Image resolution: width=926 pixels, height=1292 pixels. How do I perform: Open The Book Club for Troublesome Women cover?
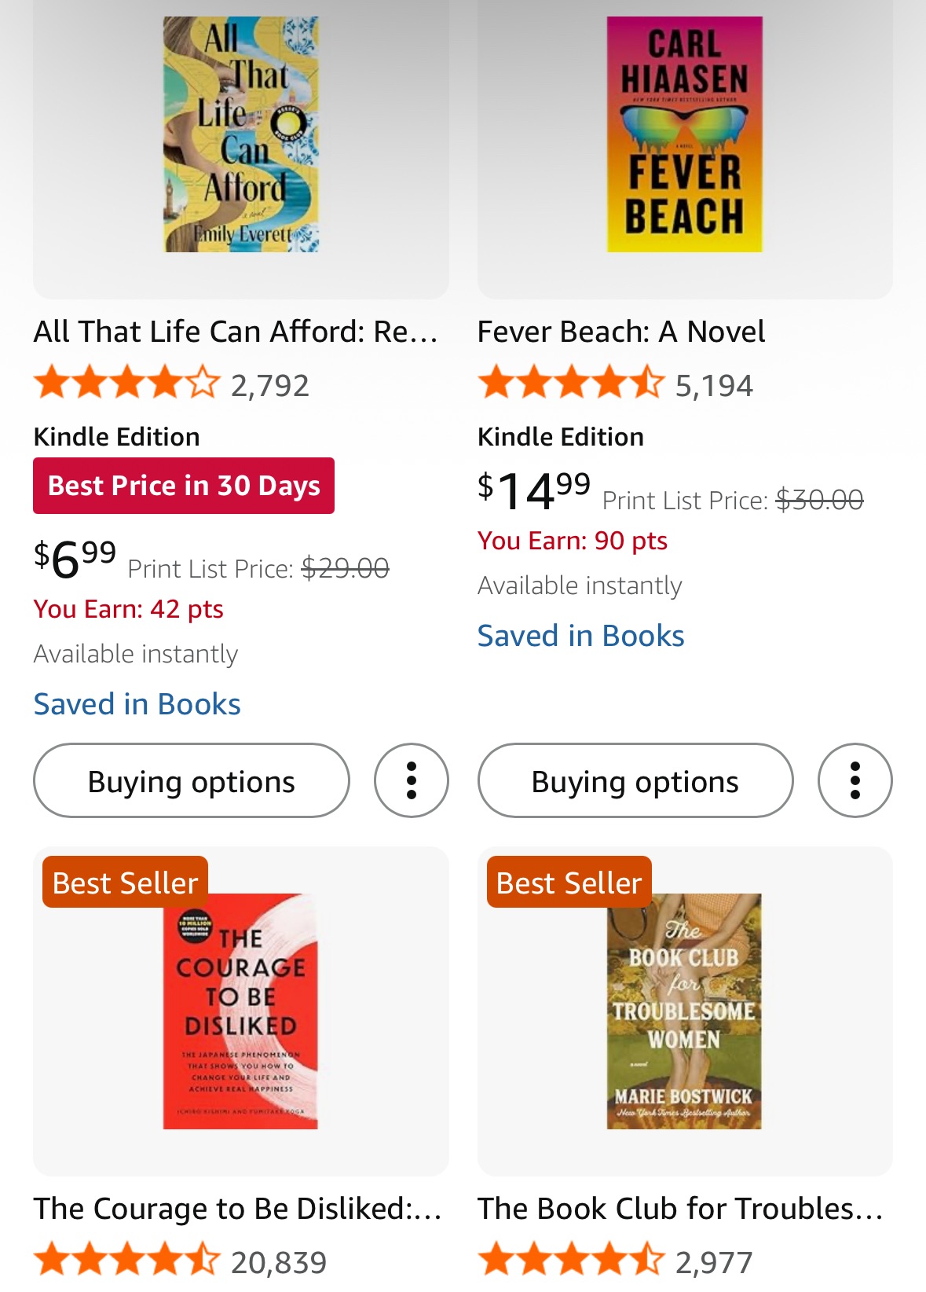click(x=684, y=1011)
